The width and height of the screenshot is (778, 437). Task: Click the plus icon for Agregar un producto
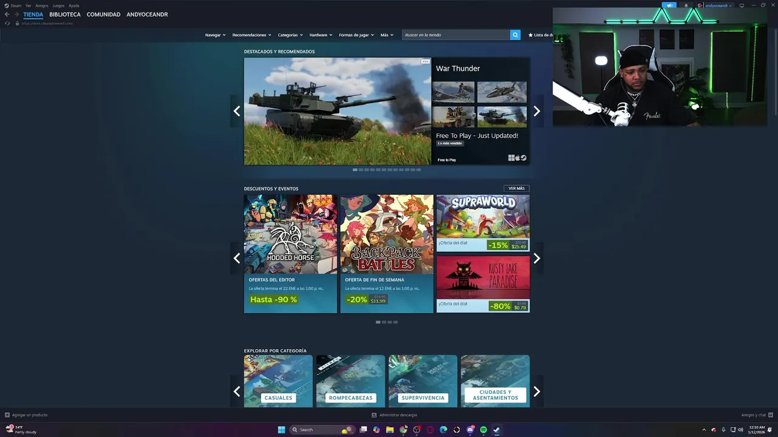tap(7, 415)
